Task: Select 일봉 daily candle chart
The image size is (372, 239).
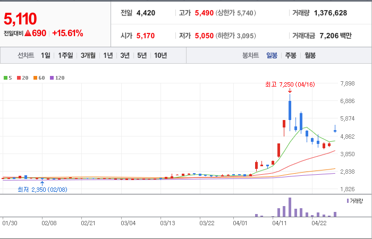Action: click(272, 55)
